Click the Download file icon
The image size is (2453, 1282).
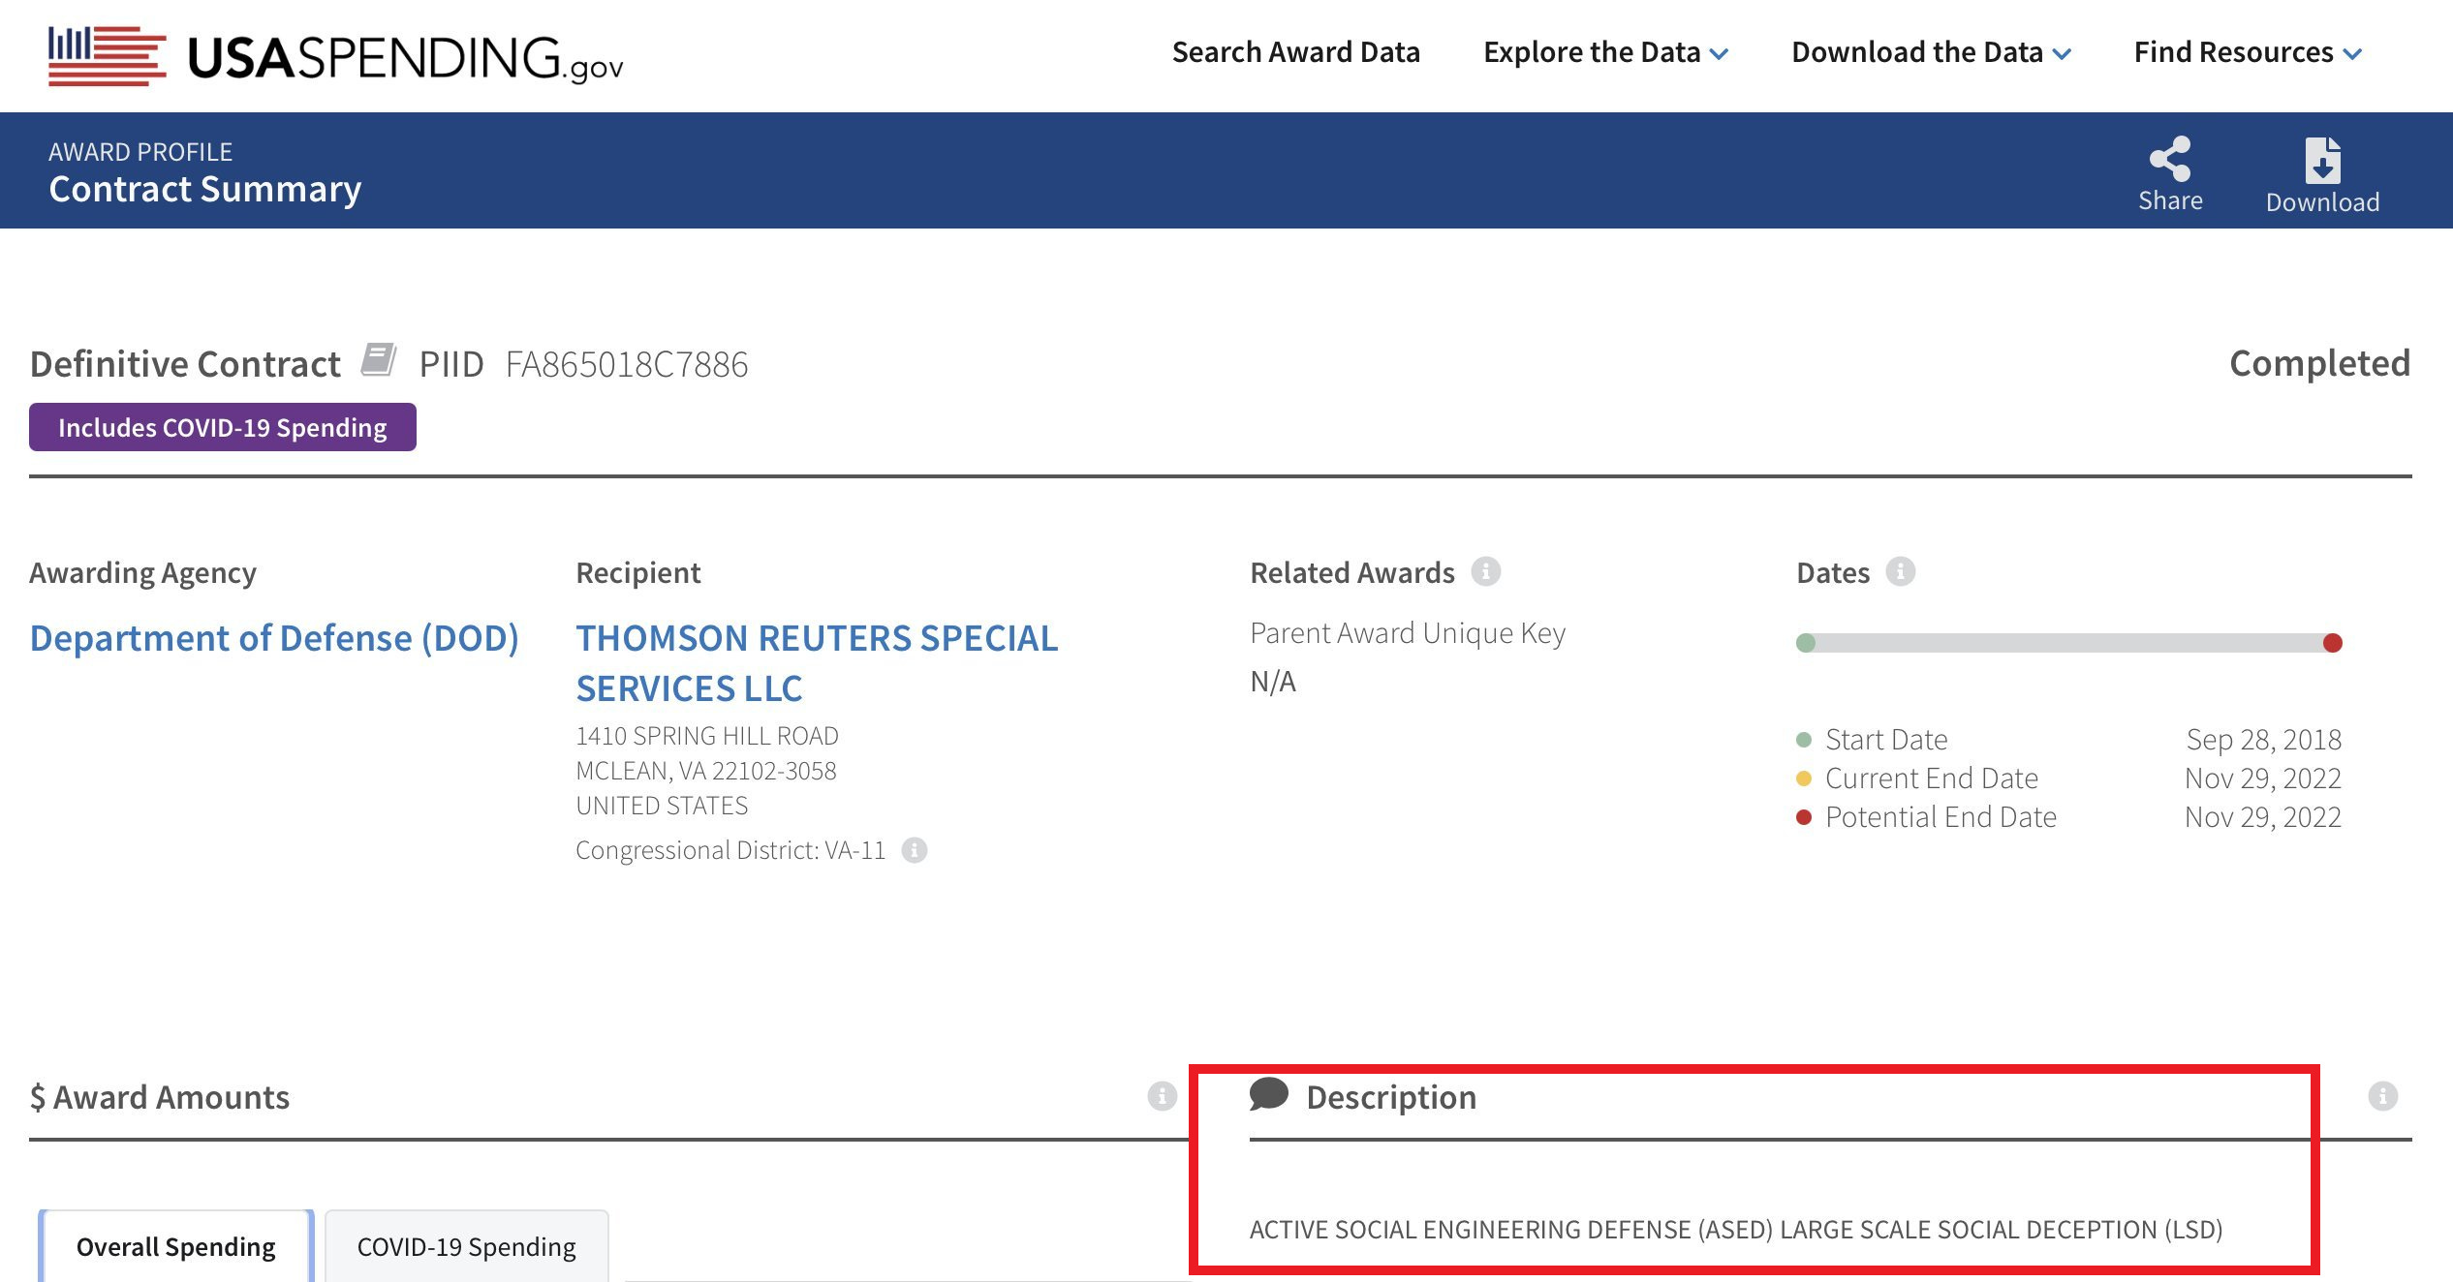(x=2322, y=161)
